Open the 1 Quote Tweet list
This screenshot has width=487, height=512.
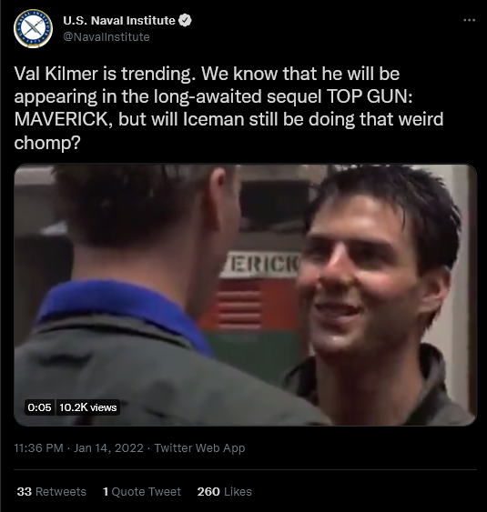click(142, 491)
